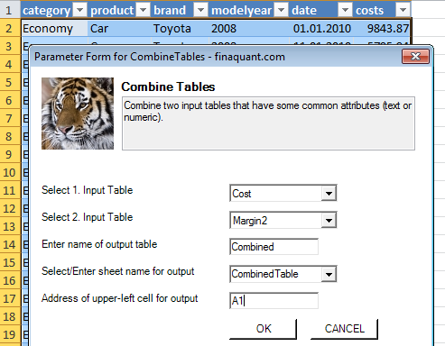This screenshot has height=346, width=445.
Task: Click the upper-left cell address field
Action: tap(273, 300)
